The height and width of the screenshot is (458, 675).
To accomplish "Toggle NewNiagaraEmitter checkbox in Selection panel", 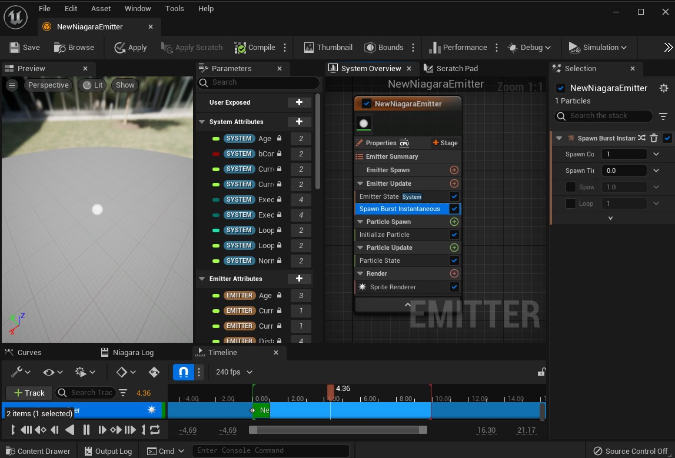I will click(x=561, y=88).
